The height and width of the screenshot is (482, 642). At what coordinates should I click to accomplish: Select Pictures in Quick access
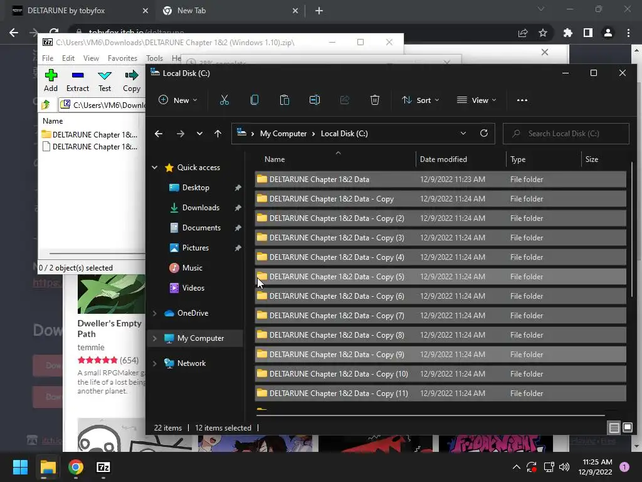[196, 248]
